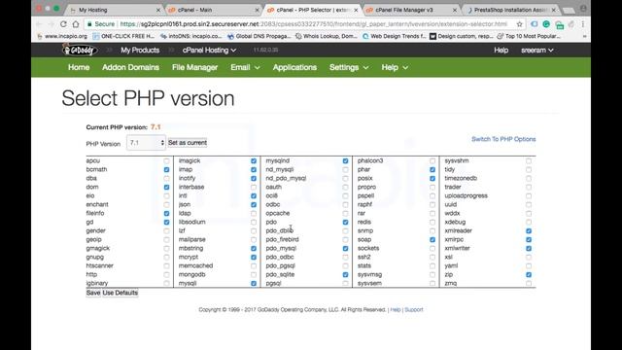Open the Applications menu item

(294, 67)
